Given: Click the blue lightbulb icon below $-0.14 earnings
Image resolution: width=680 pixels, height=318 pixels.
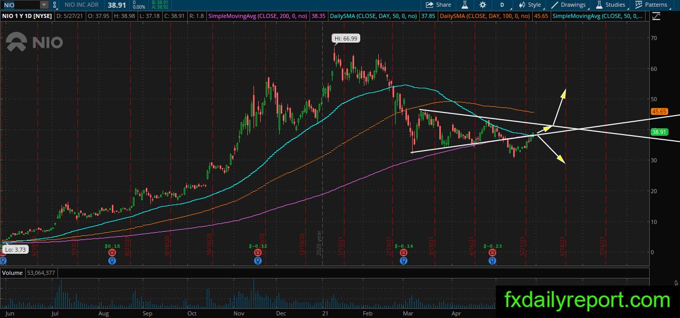Looking at the screenshot, I should tap(403, 260).
